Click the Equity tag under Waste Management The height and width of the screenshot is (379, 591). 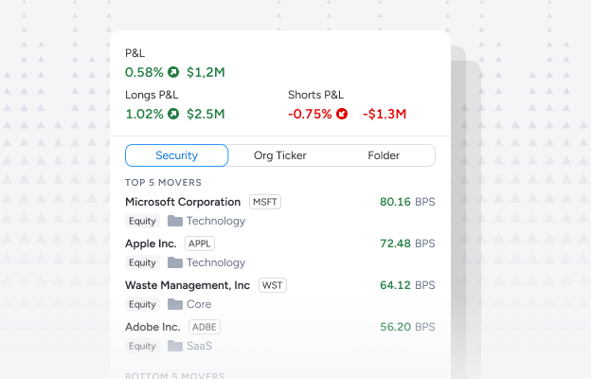(x=142, y=304)
